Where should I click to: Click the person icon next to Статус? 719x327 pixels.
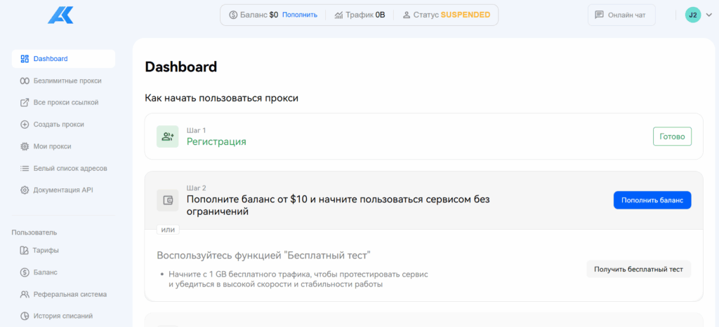coord(407,15)
